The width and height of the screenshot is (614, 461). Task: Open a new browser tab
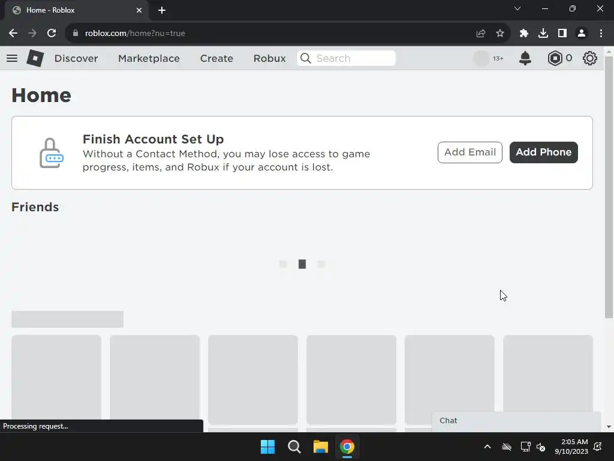click(x=162, y=10)
